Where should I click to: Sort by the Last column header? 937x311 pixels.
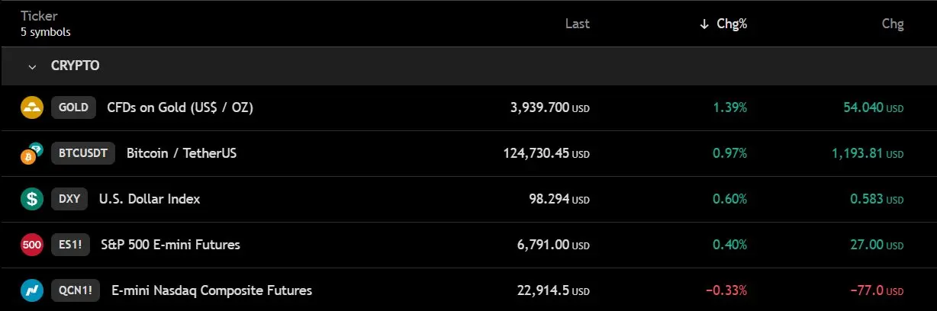pyautogui.click(x=578, y=24)
